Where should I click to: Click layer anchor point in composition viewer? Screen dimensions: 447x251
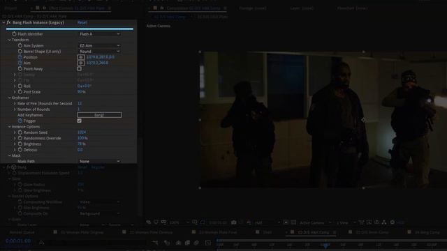[363, 120]
